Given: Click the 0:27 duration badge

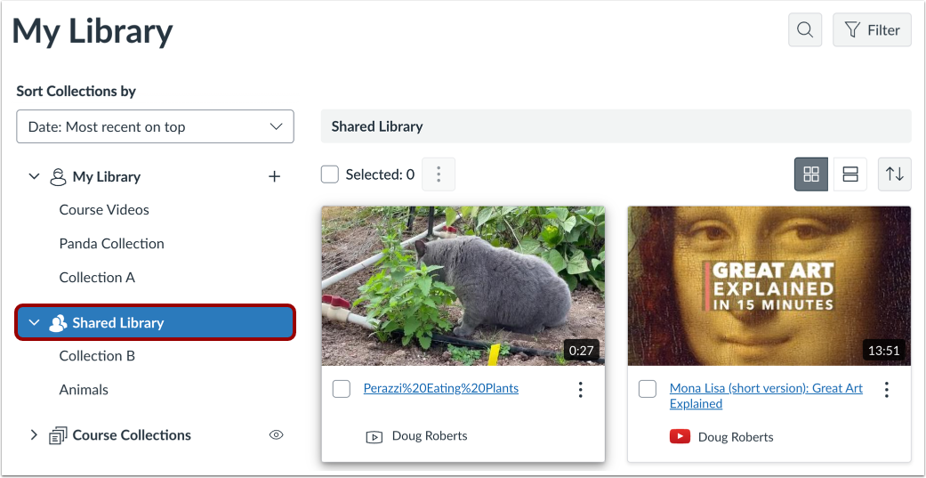Looking at the screenshot, I should point(581,351).
